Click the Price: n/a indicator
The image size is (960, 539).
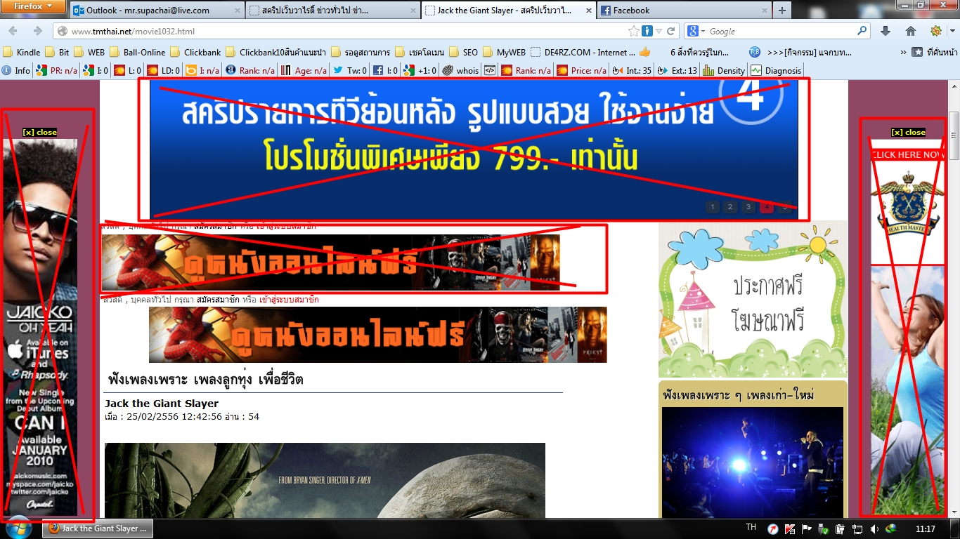point(581,70)
